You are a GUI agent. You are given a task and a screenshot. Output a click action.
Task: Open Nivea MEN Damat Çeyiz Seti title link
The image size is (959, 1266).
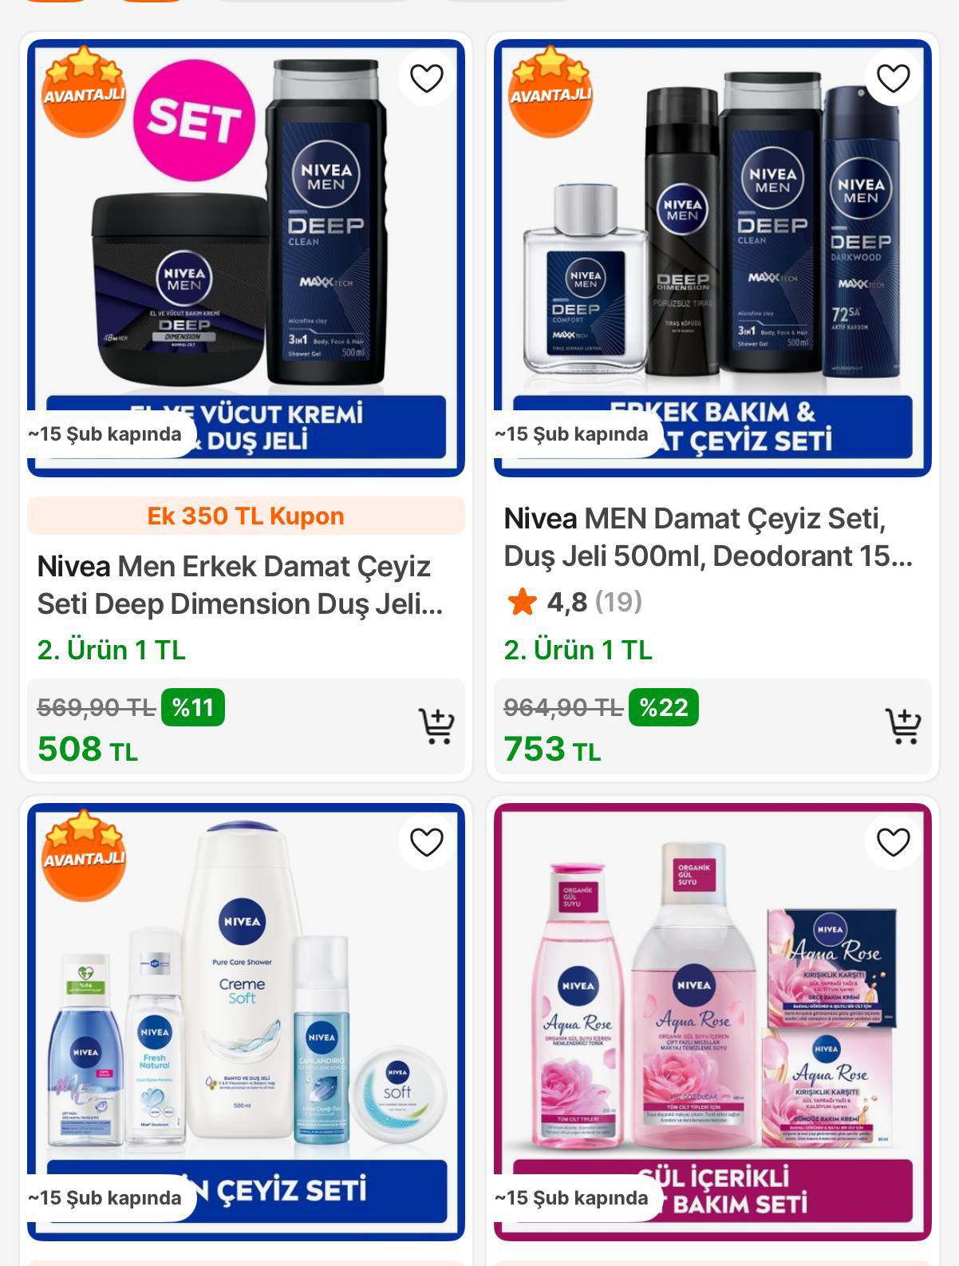point(708,537)
